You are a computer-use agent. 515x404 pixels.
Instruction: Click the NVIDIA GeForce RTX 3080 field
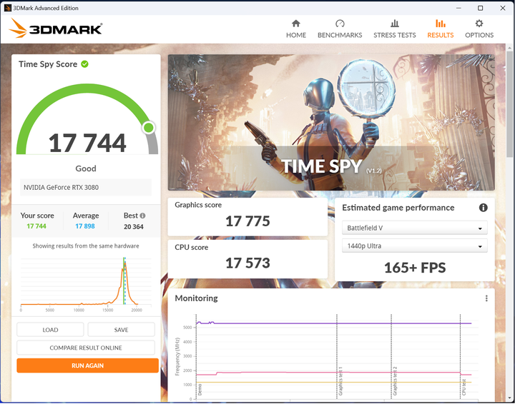86,188
